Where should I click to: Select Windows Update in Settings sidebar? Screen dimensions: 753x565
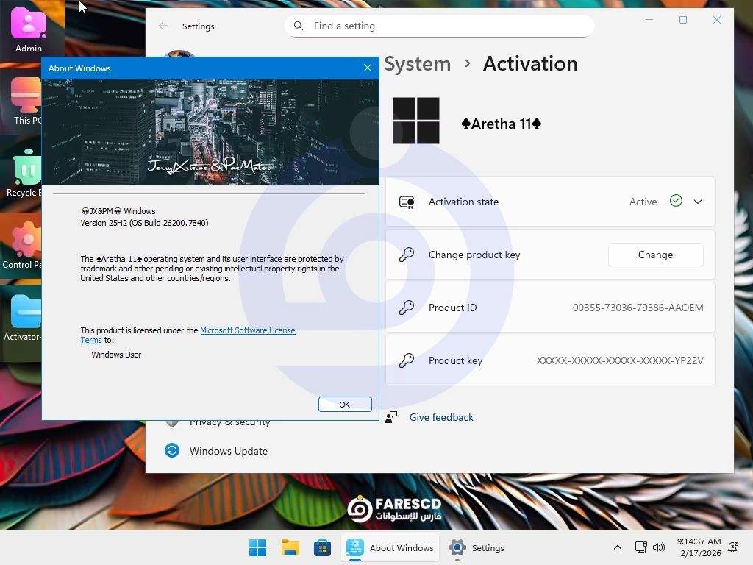(228, 451)
